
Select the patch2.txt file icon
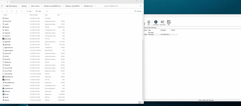click(x=3, y=80)
